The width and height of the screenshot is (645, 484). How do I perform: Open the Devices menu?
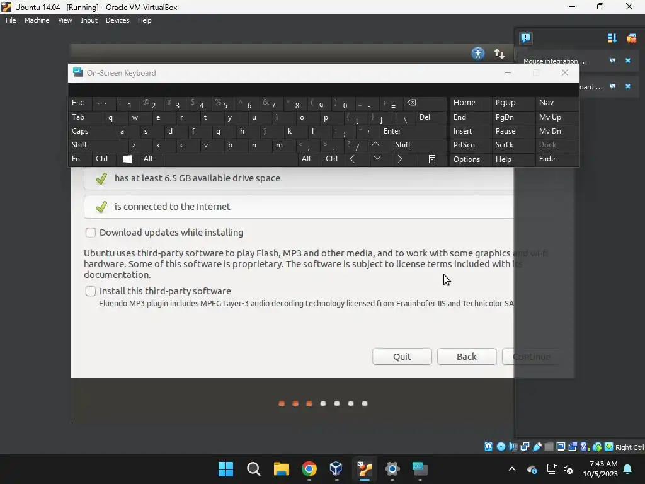coord(117,20)
